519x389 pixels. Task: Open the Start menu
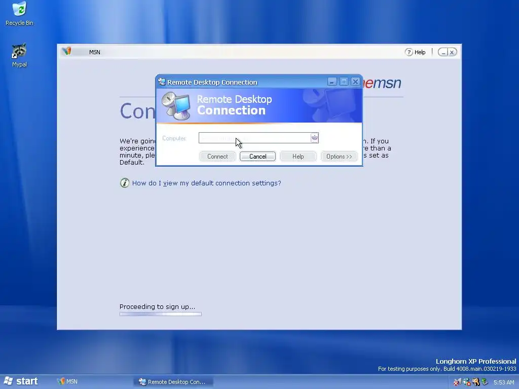[21, 381]
